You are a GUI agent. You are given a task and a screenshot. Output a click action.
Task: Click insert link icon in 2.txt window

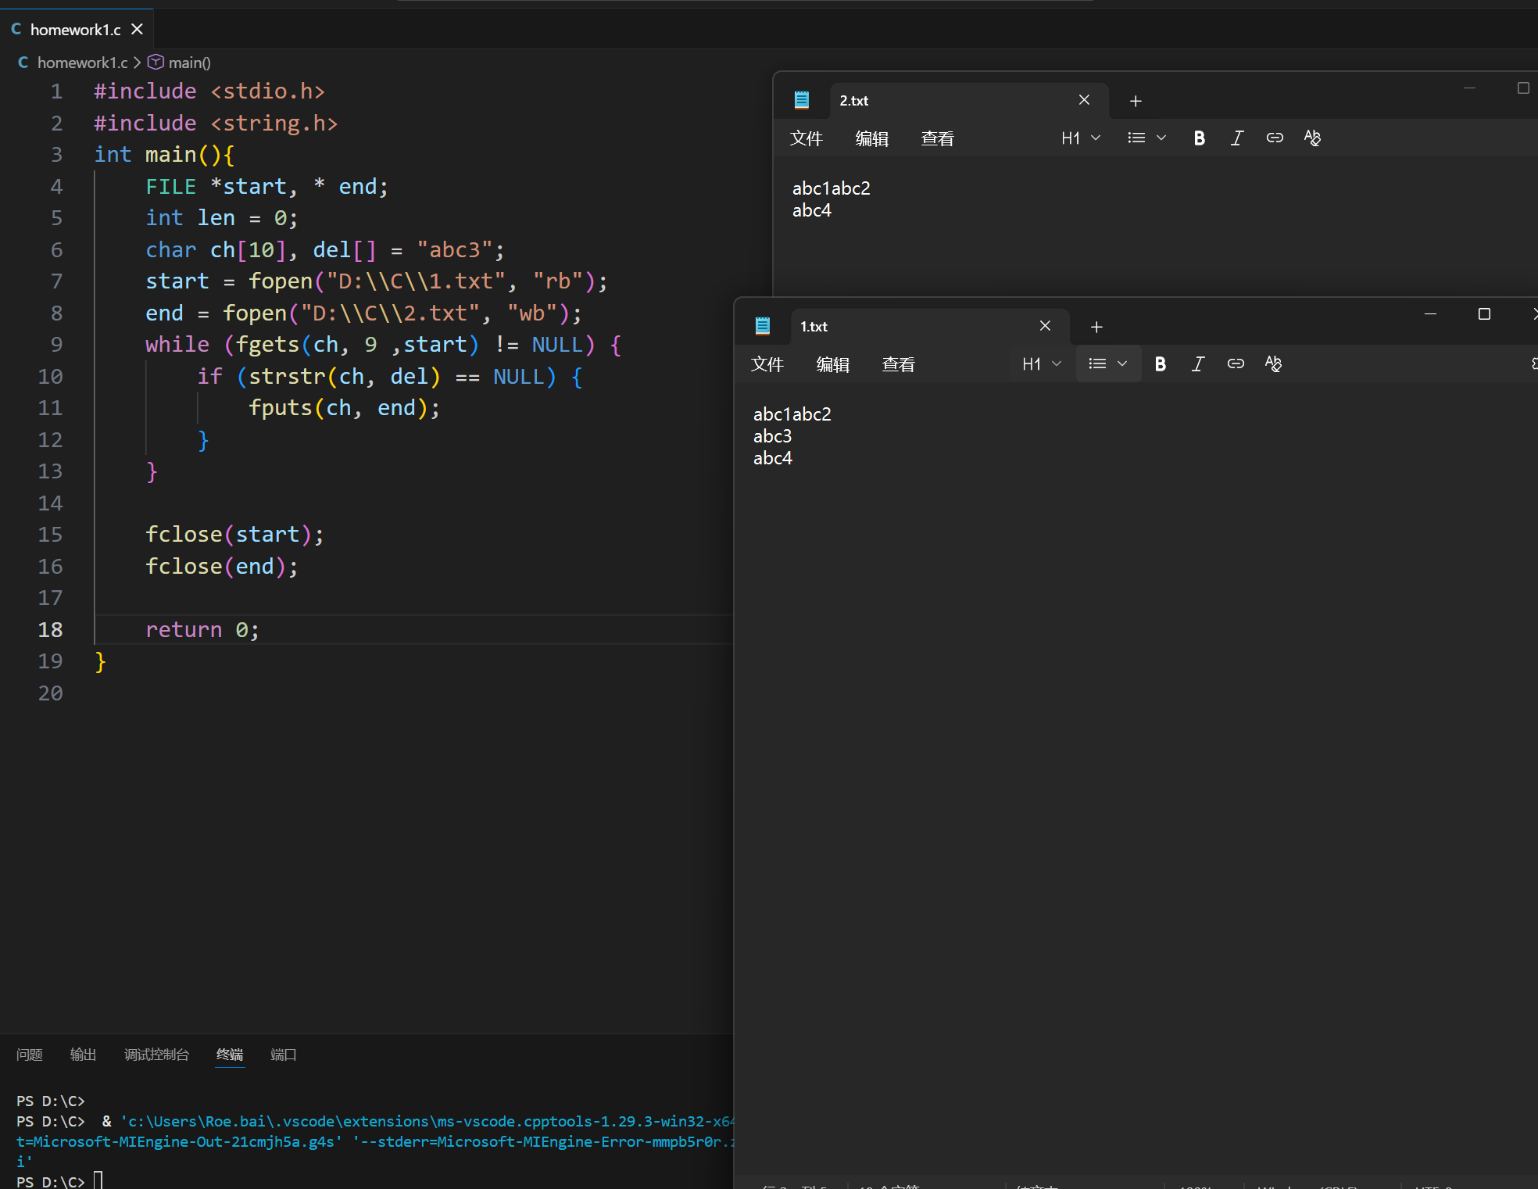[x=1275, y=138]
